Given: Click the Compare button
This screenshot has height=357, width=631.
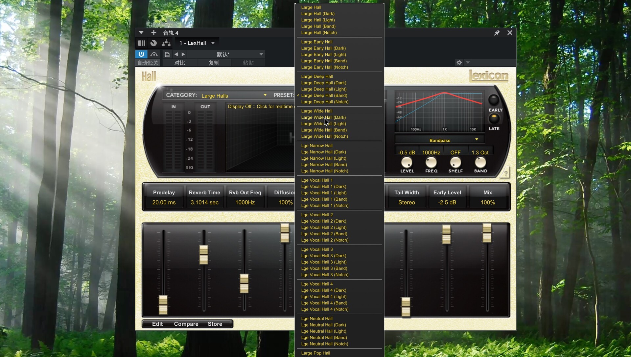Looking at the screenshot, I should [186, 324].
